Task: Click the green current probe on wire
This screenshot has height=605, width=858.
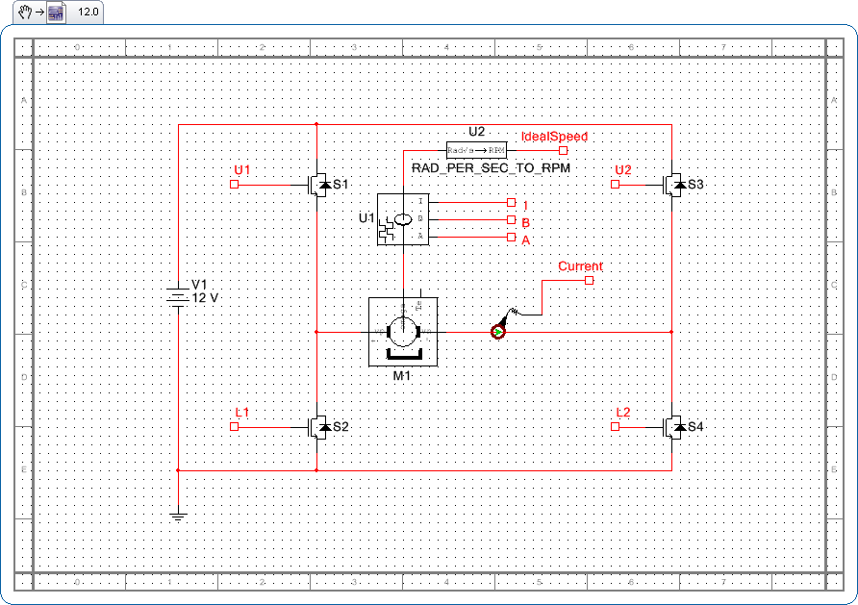Action: pos(497,332)
